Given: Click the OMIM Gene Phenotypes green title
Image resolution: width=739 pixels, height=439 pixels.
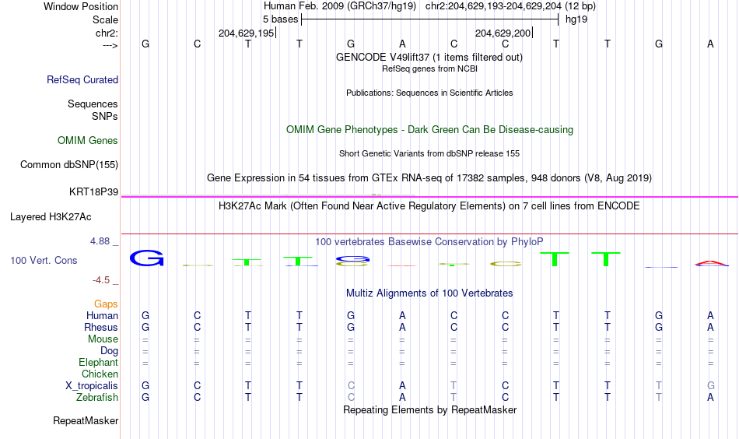Looking at the screenshot, I should coord(429,130).
